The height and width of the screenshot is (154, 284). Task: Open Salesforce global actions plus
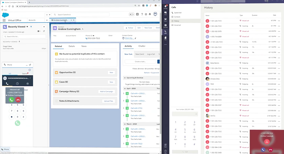pyautogui.click(x=137, y=14)
